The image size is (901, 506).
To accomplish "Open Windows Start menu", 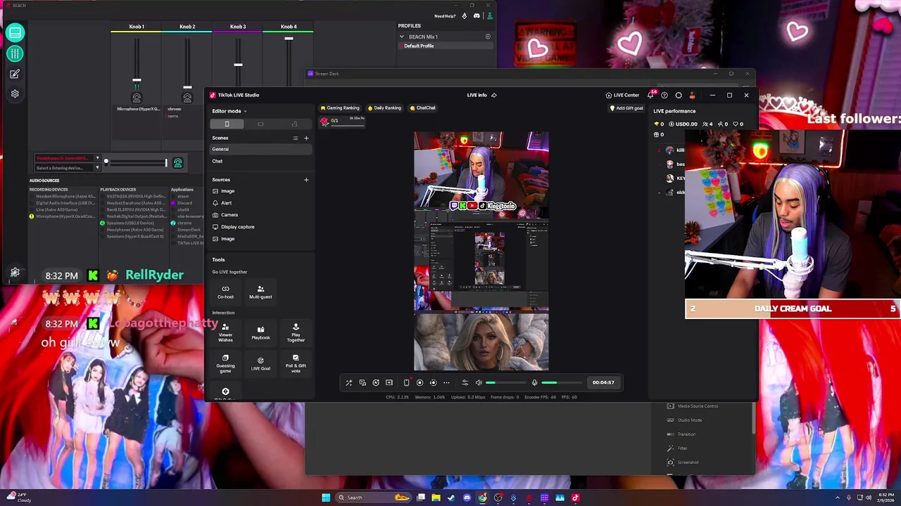I will point(326,498).
